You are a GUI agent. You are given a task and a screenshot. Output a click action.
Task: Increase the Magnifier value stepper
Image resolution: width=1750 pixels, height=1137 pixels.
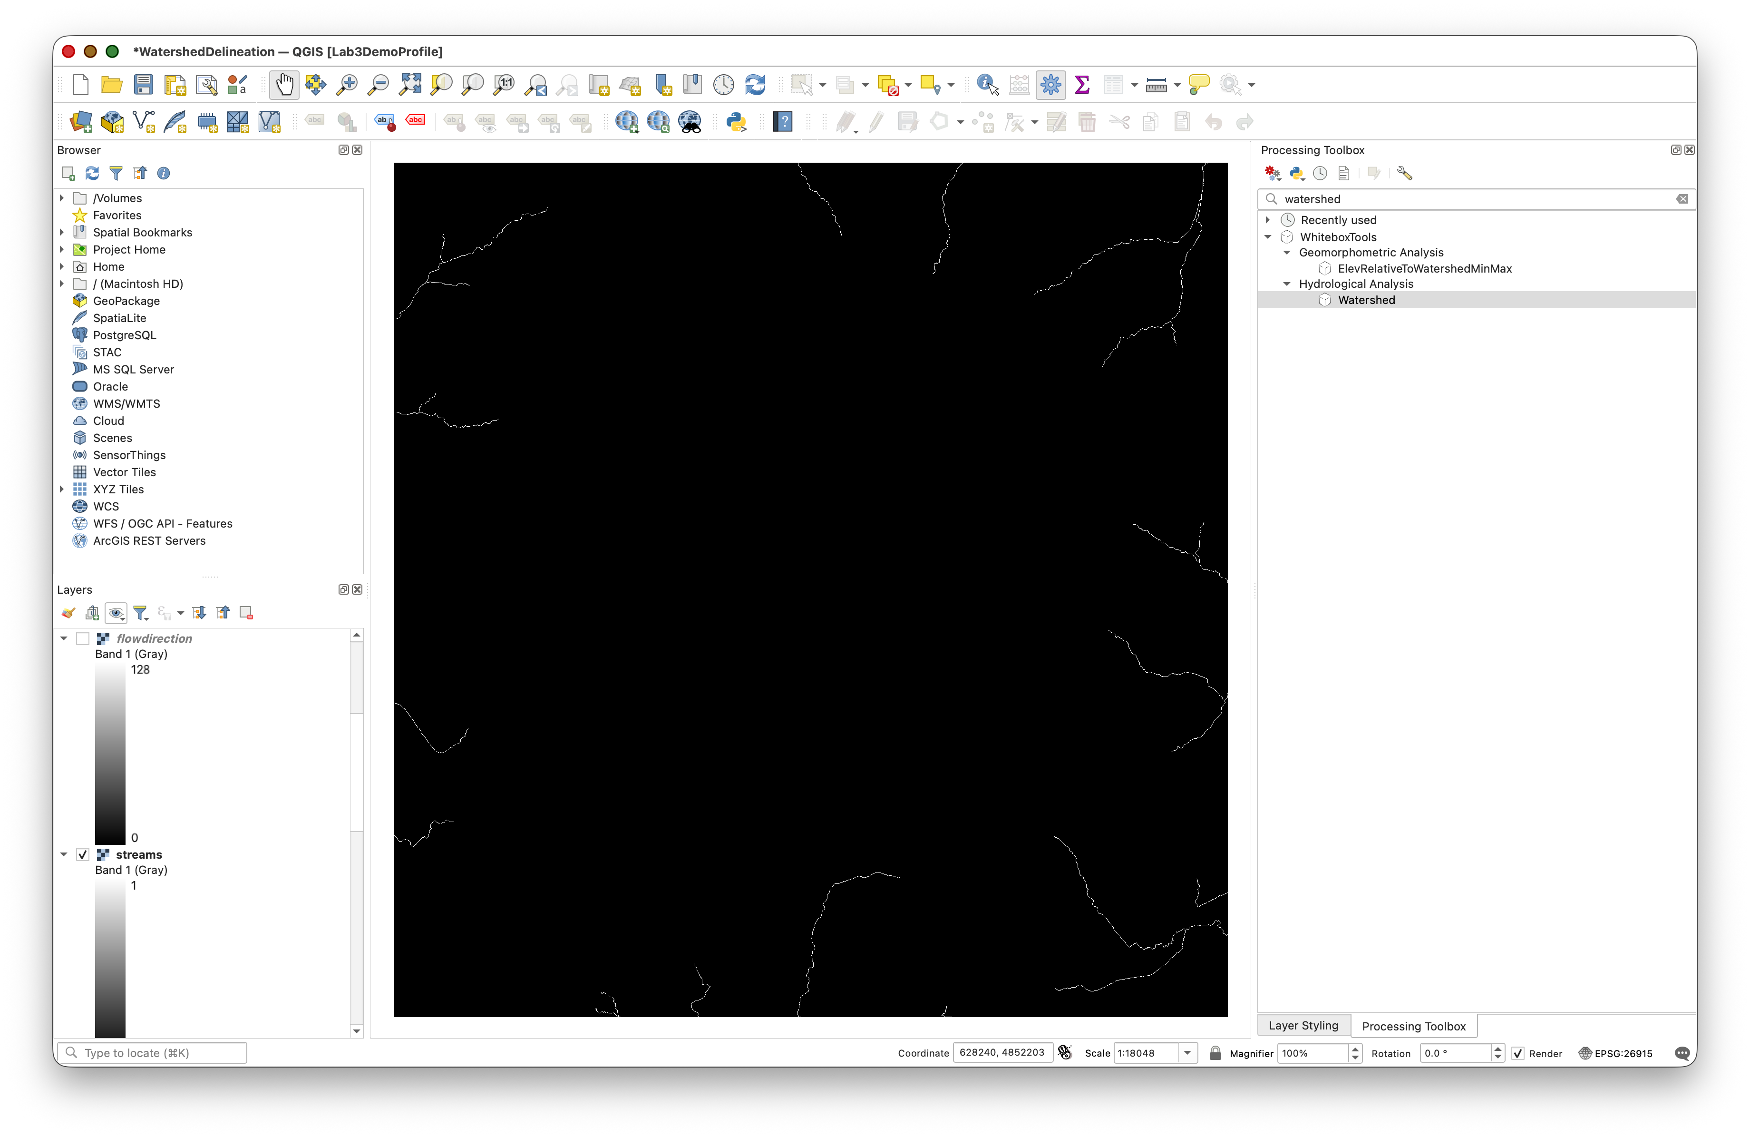[x=1355, y=1049]
